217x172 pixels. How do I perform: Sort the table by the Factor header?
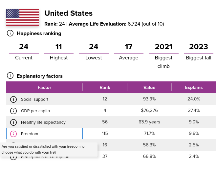tap(44, 87)
